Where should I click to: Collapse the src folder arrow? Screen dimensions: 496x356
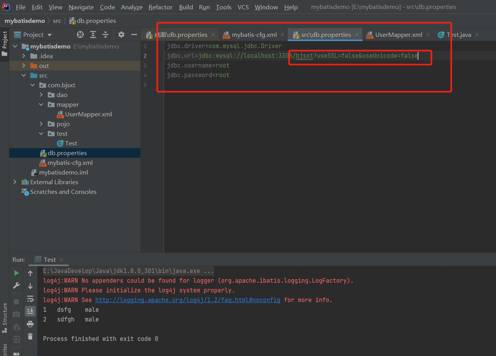pos(24,76)
